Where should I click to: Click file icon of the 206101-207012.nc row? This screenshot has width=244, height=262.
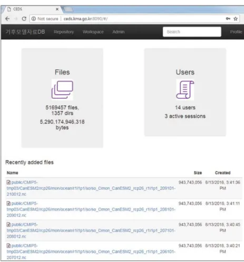tap(8, 246)
